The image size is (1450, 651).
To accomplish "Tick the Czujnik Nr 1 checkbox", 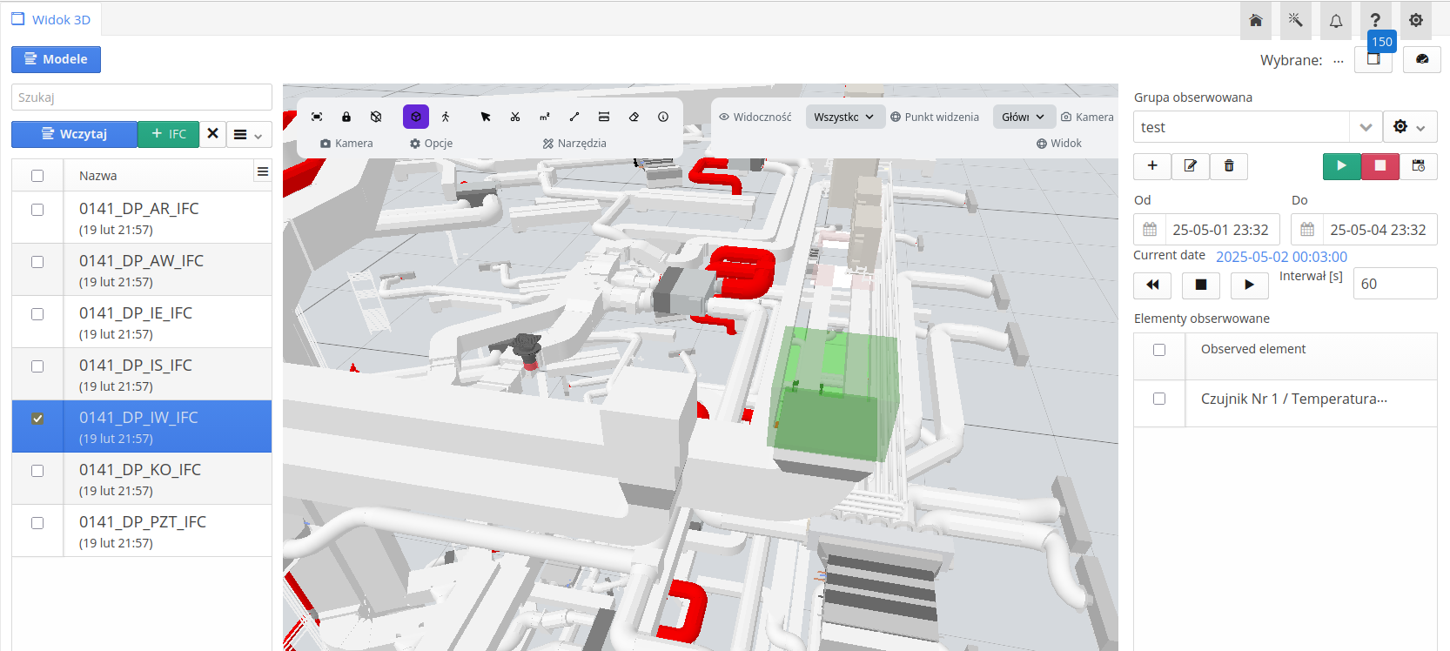I will 1159,399.
